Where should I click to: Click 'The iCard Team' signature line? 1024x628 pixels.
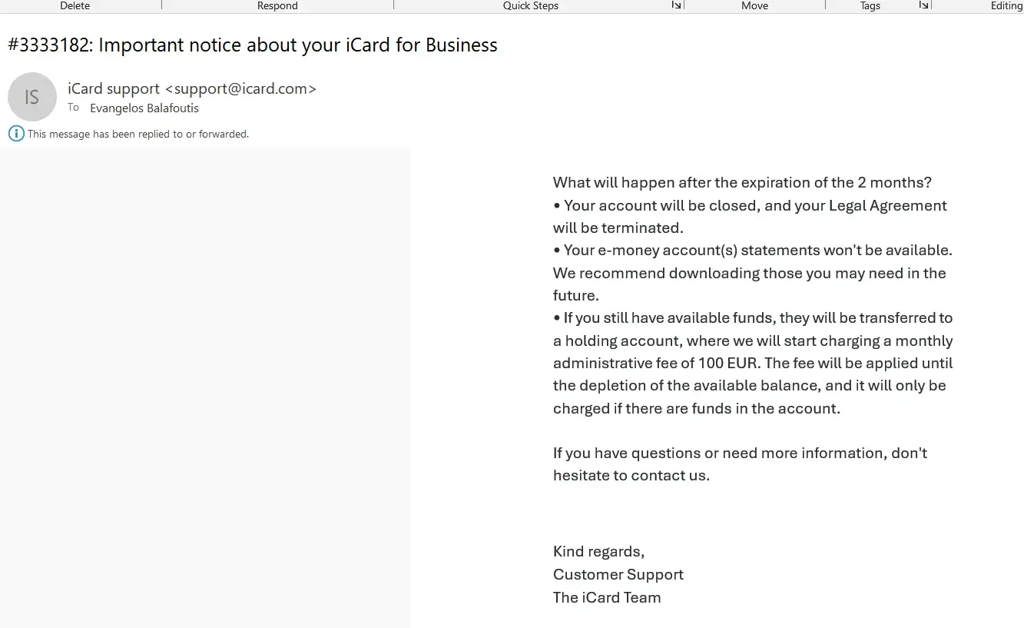click(x=606, y=597)
